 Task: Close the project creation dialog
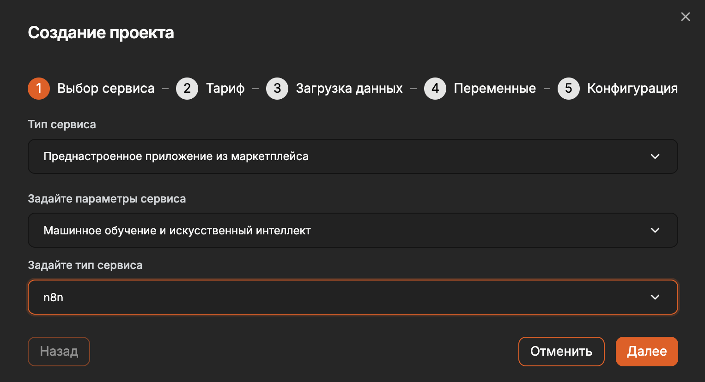686,17
